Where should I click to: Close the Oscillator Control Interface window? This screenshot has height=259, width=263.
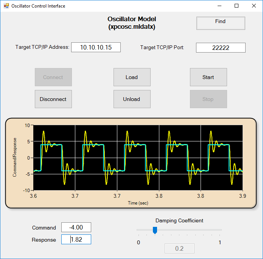[x=254, y=6]
